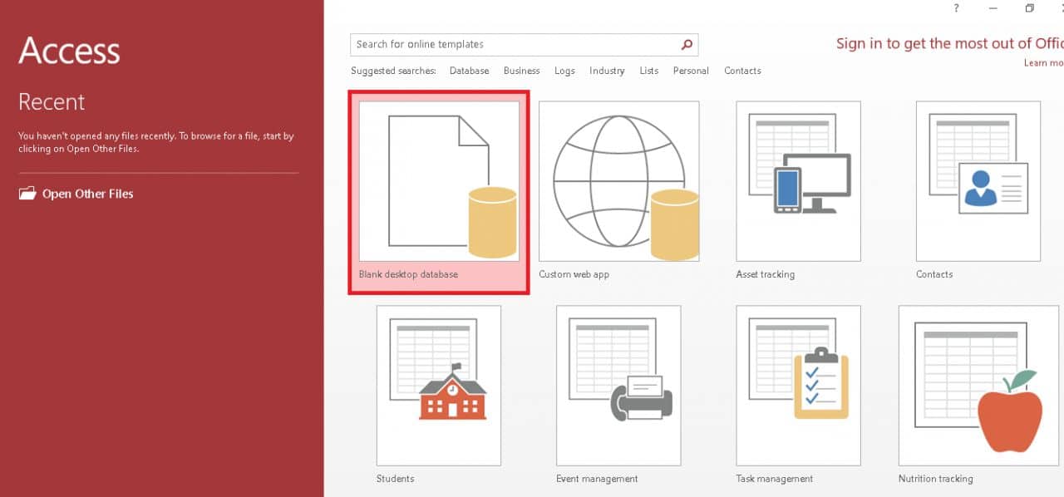Open the Custom web app template
This screenshot has height=497, width=1064.
618,181
